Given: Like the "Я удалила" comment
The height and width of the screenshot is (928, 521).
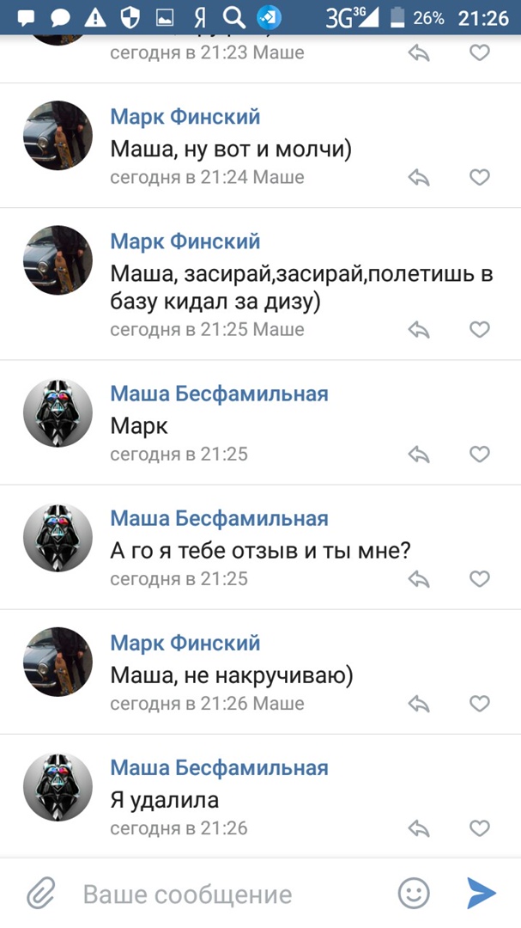Looking at the screenshot, I should point(480,828).
